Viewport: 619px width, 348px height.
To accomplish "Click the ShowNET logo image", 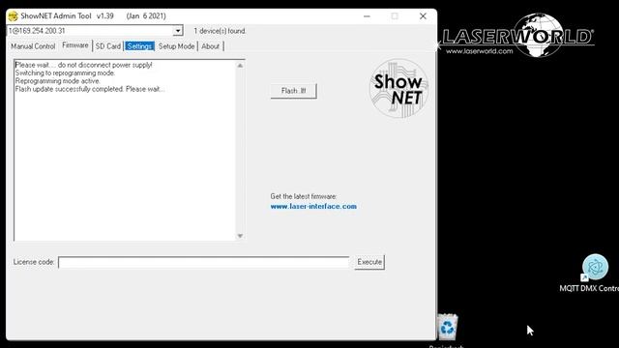I will 399,89.
